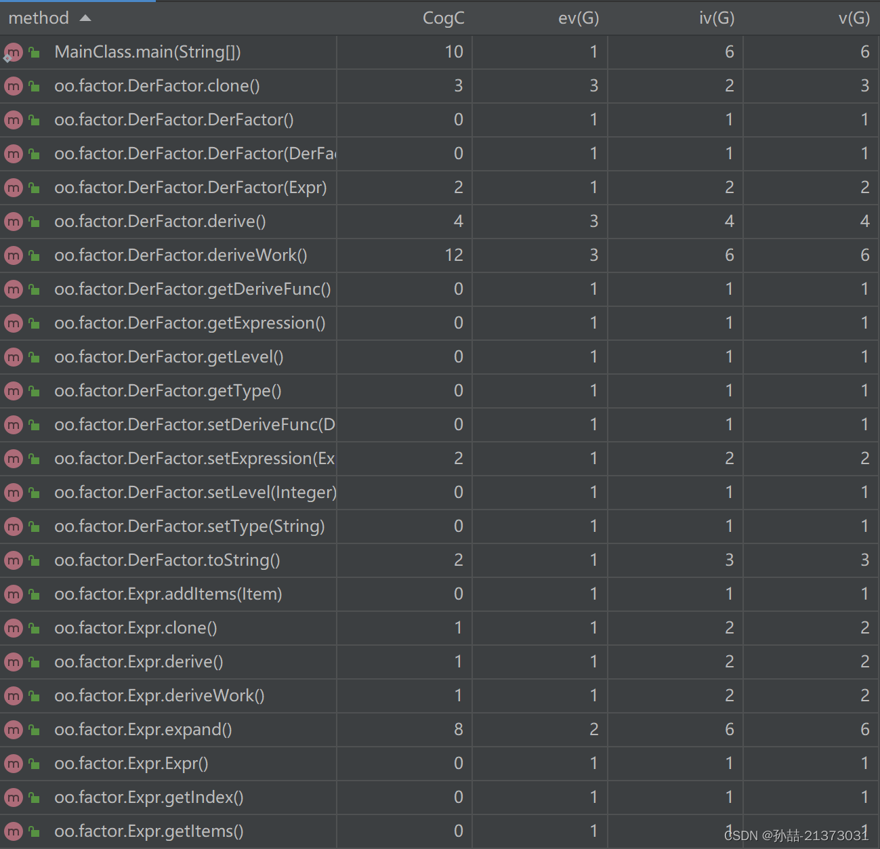
Task: Click the method icon beside Expr.clone()
Action: click(x=14, y=628)
